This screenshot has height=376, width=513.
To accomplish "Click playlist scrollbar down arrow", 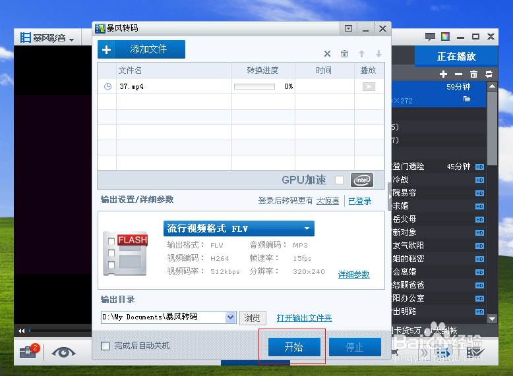I will (492, 319).
